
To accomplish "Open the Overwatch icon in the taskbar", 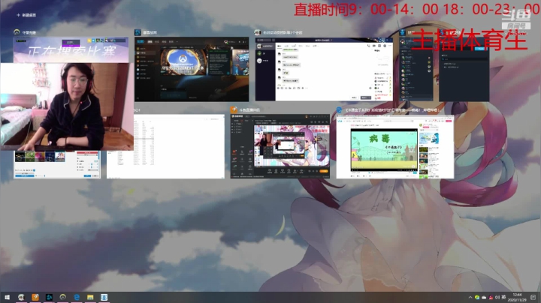I will click(x=63, y=297).
